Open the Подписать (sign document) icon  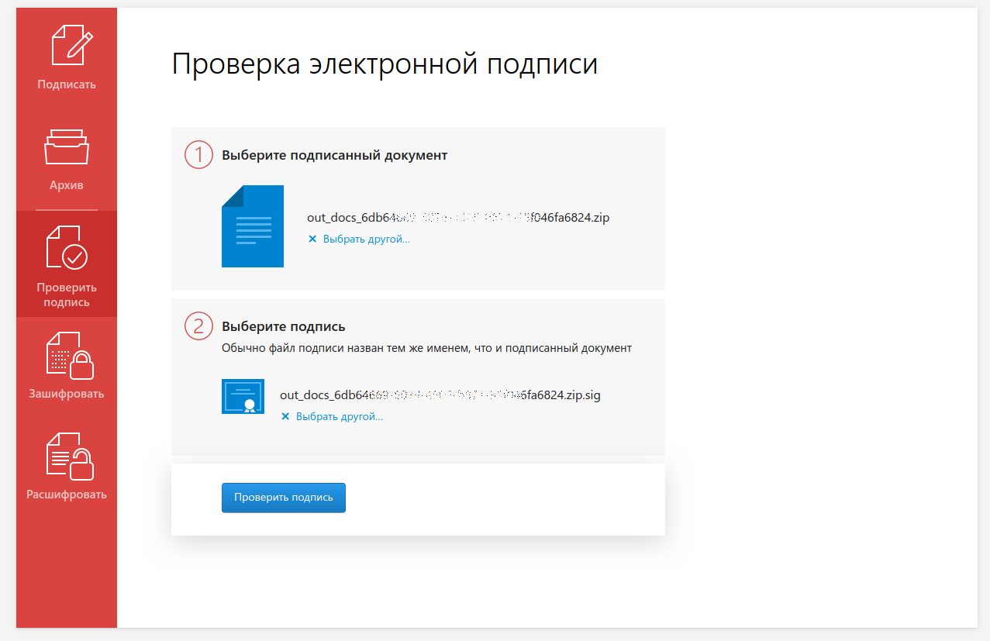[71, 45]
